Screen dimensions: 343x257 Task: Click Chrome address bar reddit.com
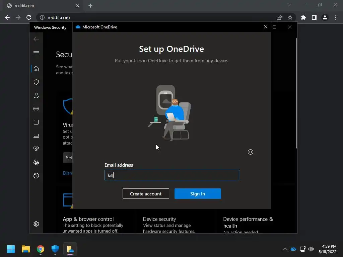(59, 17)
